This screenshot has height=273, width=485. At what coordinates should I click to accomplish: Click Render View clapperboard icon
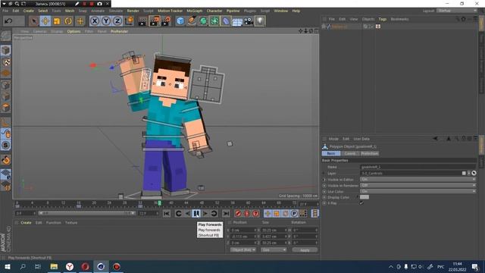tap(142, 21)
